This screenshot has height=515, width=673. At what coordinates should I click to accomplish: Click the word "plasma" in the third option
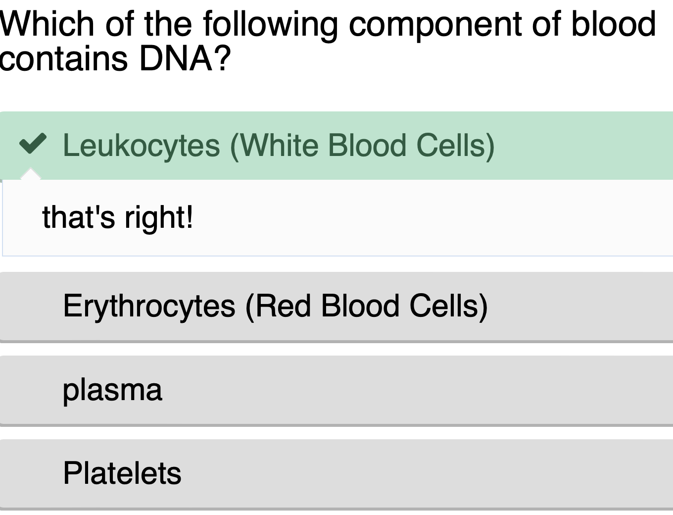tap(112, 390)
